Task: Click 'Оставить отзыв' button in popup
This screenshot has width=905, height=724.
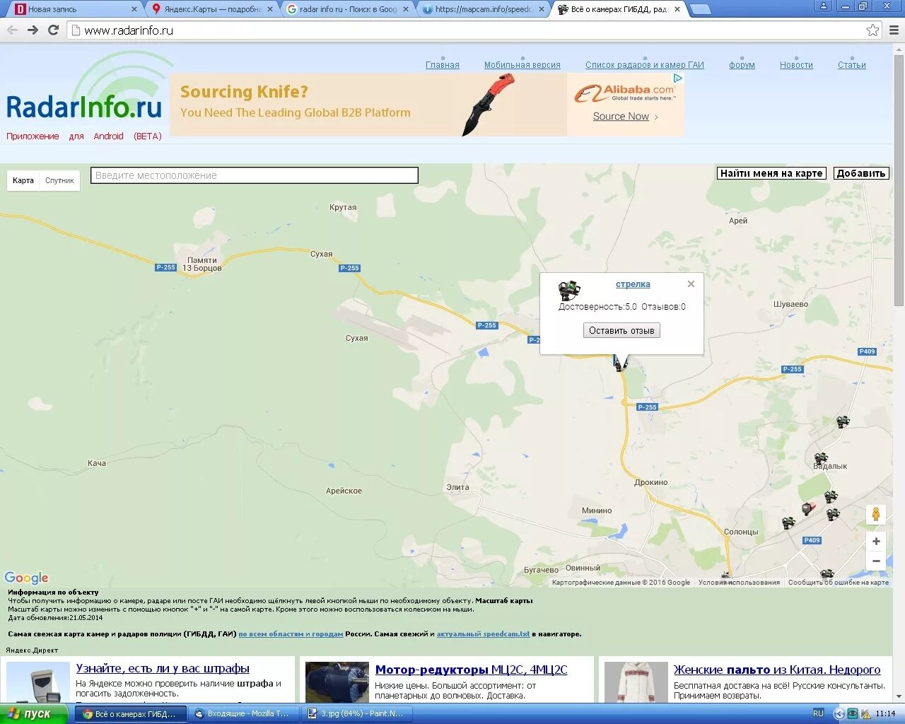Action: tap(621, 330)
